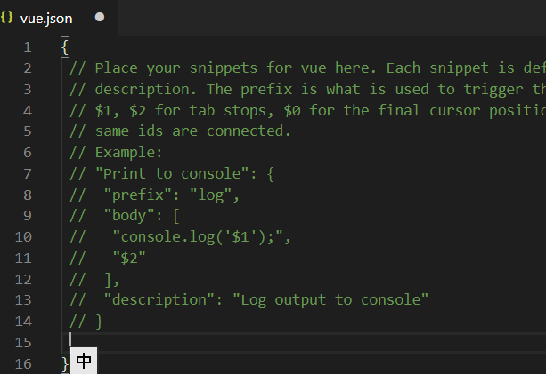
Task: Click the JSON braces file icon
Action: point(8,17)
